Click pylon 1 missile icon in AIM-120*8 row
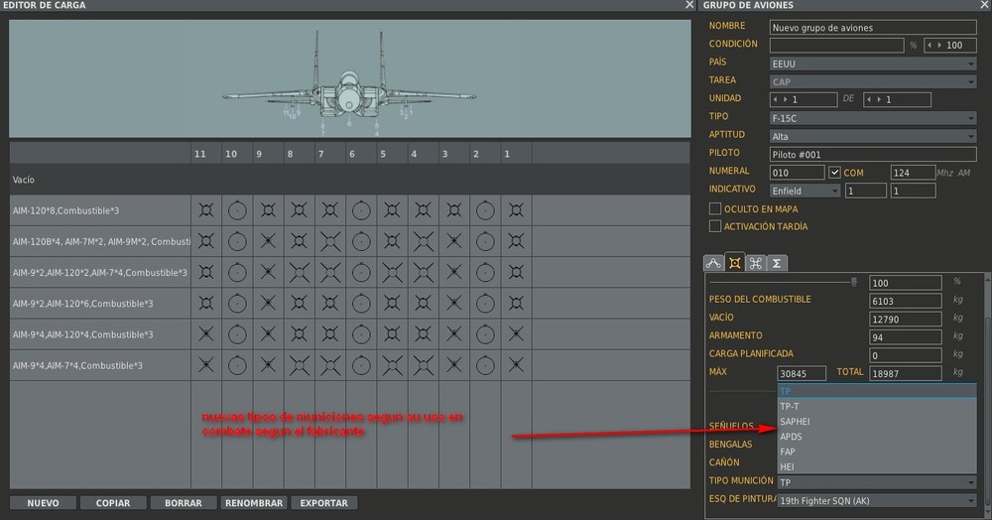Screen dimensions: 992x520 [x=516, y=210]
